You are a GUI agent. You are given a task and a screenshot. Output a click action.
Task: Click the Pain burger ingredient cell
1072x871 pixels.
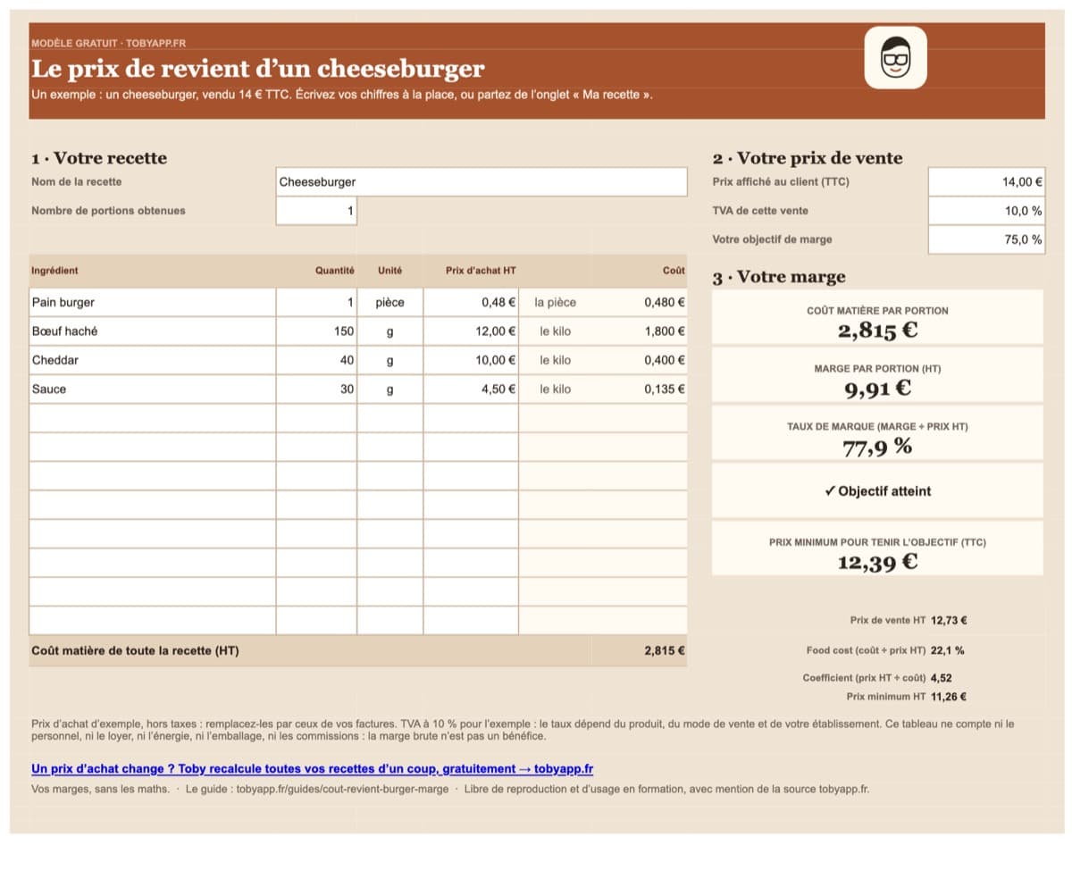point(153,302)
